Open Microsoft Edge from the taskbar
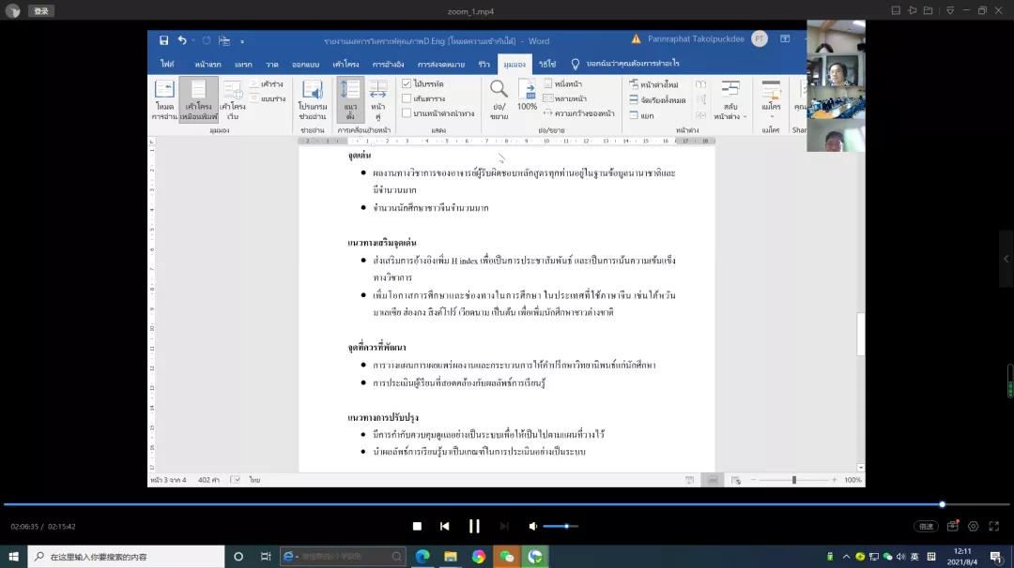 pos(422,557)
